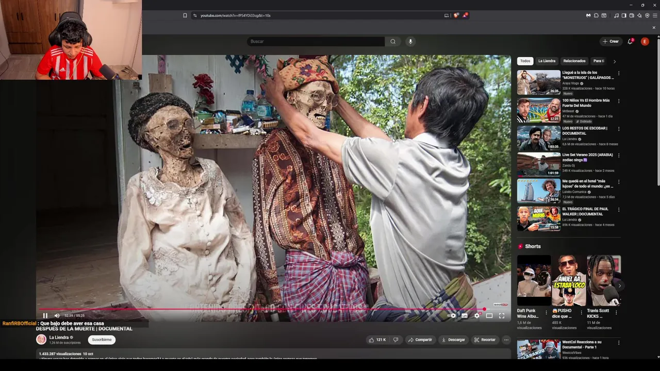
Task: Click the cast screen icon in address bar
Action: point(447,15)
